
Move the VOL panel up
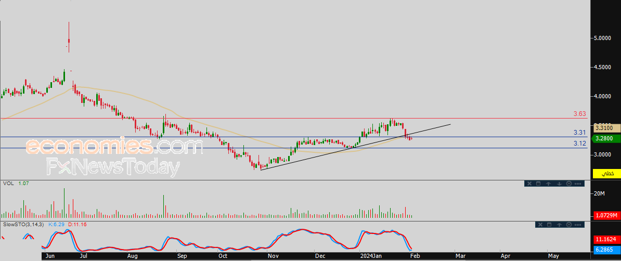click(x=549, y=184)
